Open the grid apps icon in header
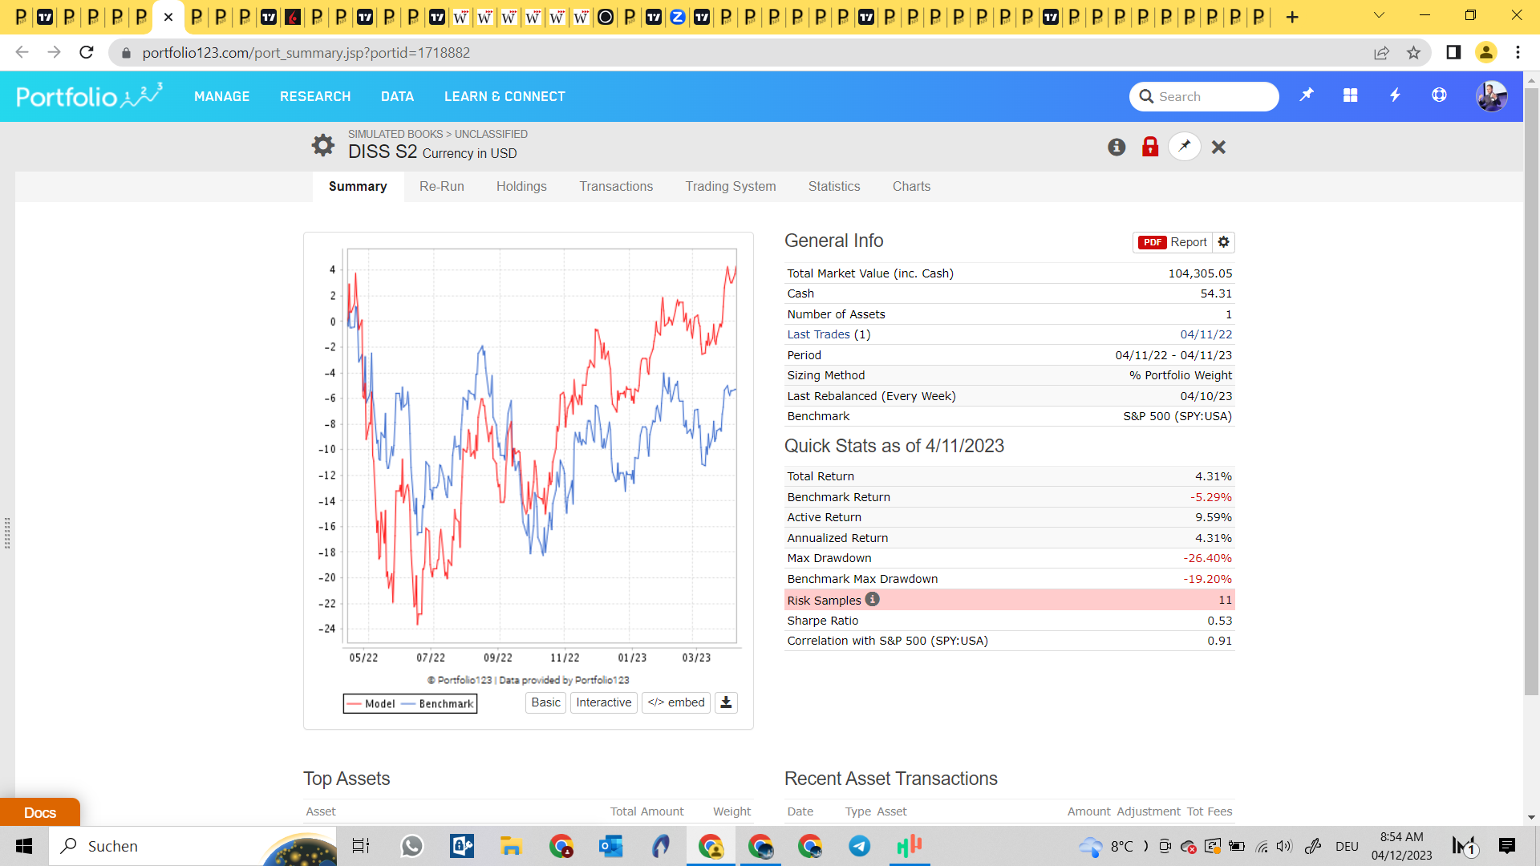1540x866 pixels. point(1351,95)
